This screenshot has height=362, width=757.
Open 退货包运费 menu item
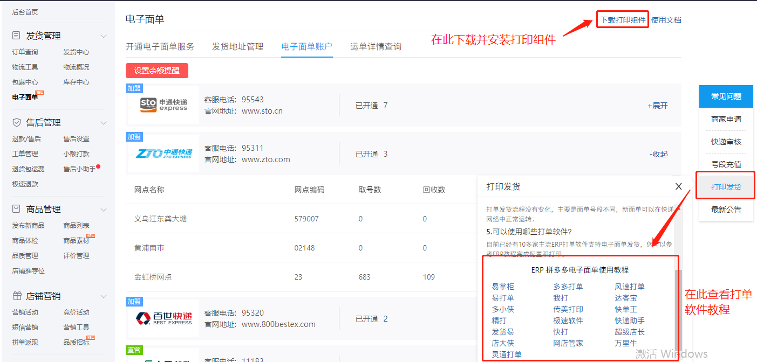point(28,169)
